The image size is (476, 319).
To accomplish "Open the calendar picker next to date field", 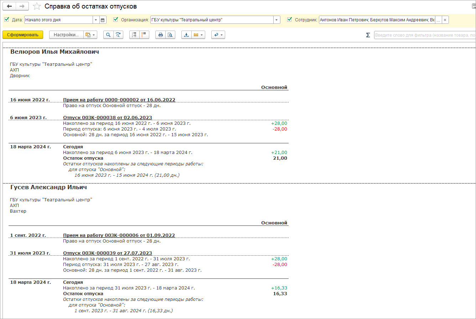I will click(x=103, y=20).
